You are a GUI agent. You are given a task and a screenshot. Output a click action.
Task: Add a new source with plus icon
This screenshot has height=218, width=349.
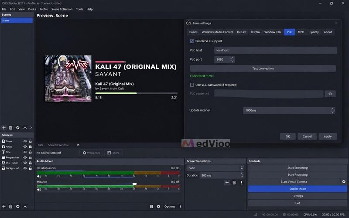pyautogui.click(x=4, y=207)
